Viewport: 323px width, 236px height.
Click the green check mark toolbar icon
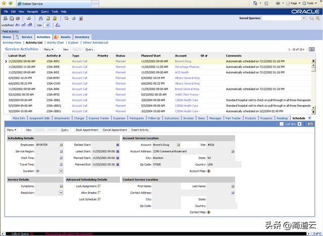point(29,18)
